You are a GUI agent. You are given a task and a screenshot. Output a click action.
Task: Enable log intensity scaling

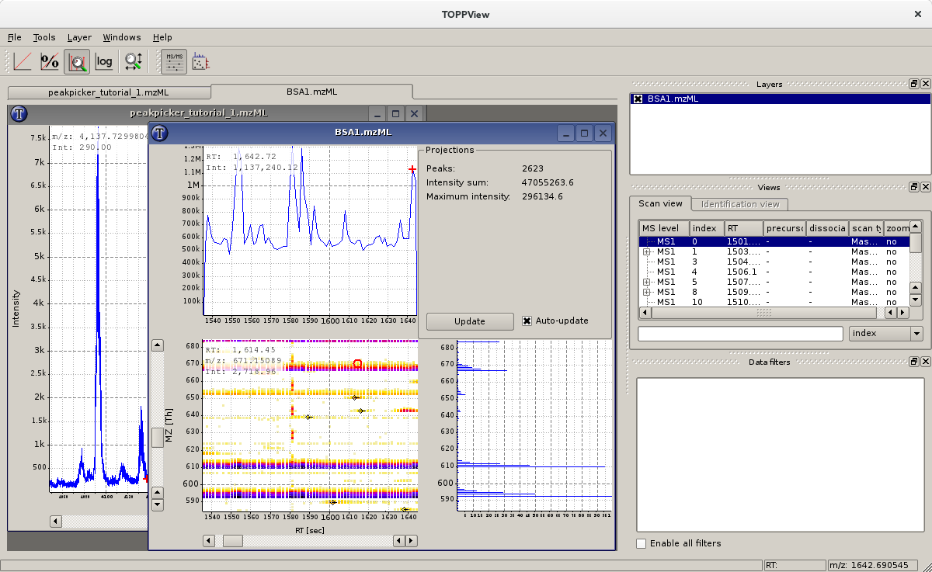coord(104,61)
